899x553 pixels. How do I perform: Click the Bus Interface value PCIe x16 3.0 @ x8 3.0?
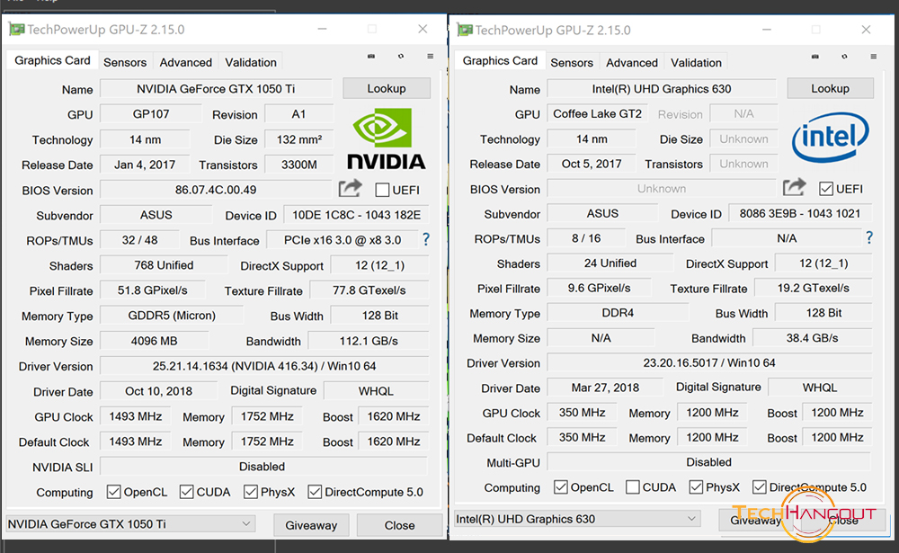coord(343,240)
